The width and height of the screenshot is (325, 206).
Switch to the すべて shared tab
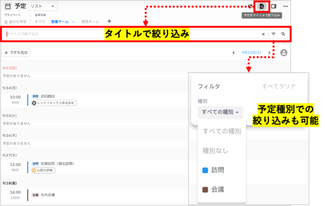[x=40, y=21]
